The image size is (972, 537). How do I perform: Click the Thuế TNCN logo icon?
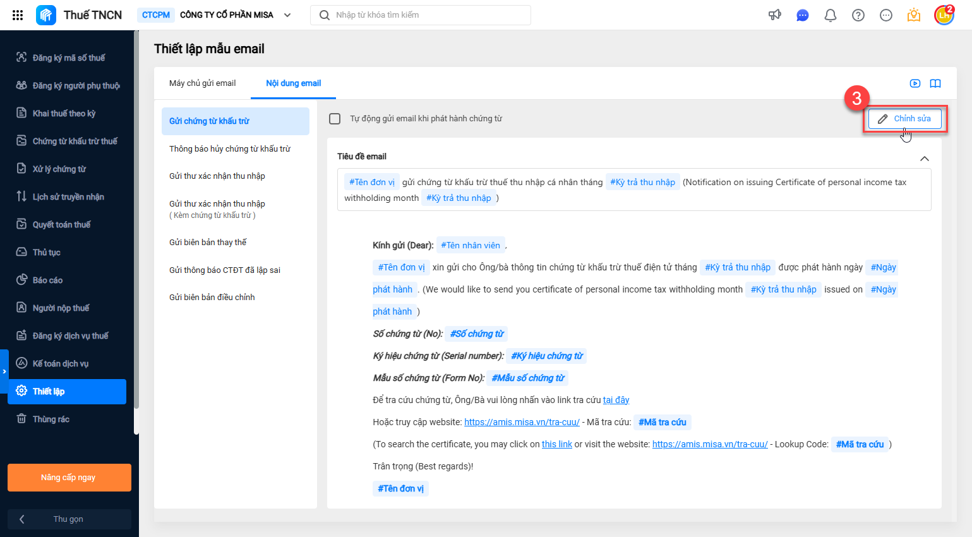[46, 15]
